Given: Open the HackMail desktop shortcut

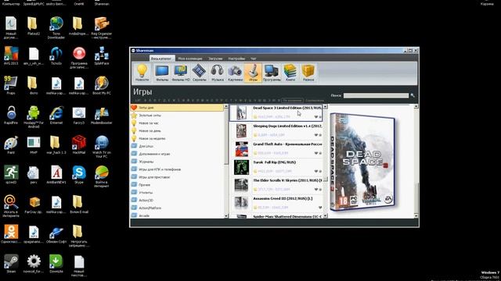Looking at the screenshot, I should [78, 145].
